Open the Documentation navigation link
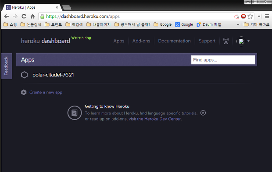 174,41
